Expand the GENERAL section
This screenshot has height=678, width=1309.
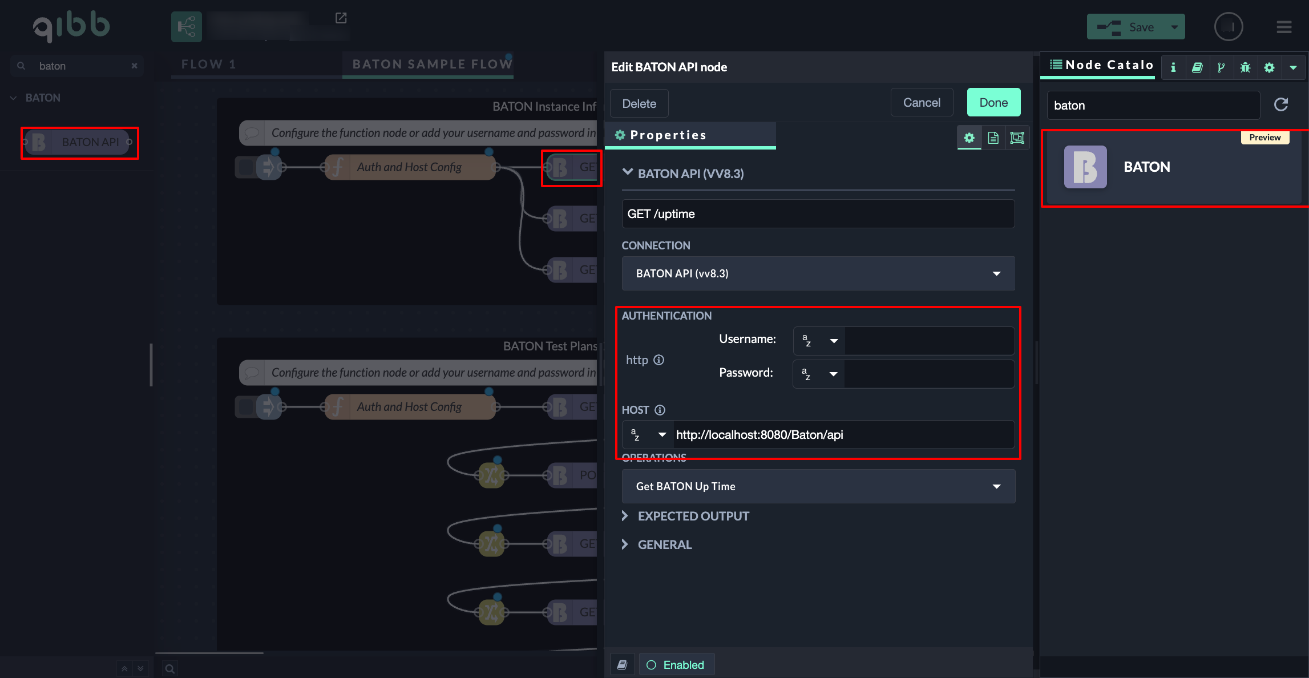(664, 544)
